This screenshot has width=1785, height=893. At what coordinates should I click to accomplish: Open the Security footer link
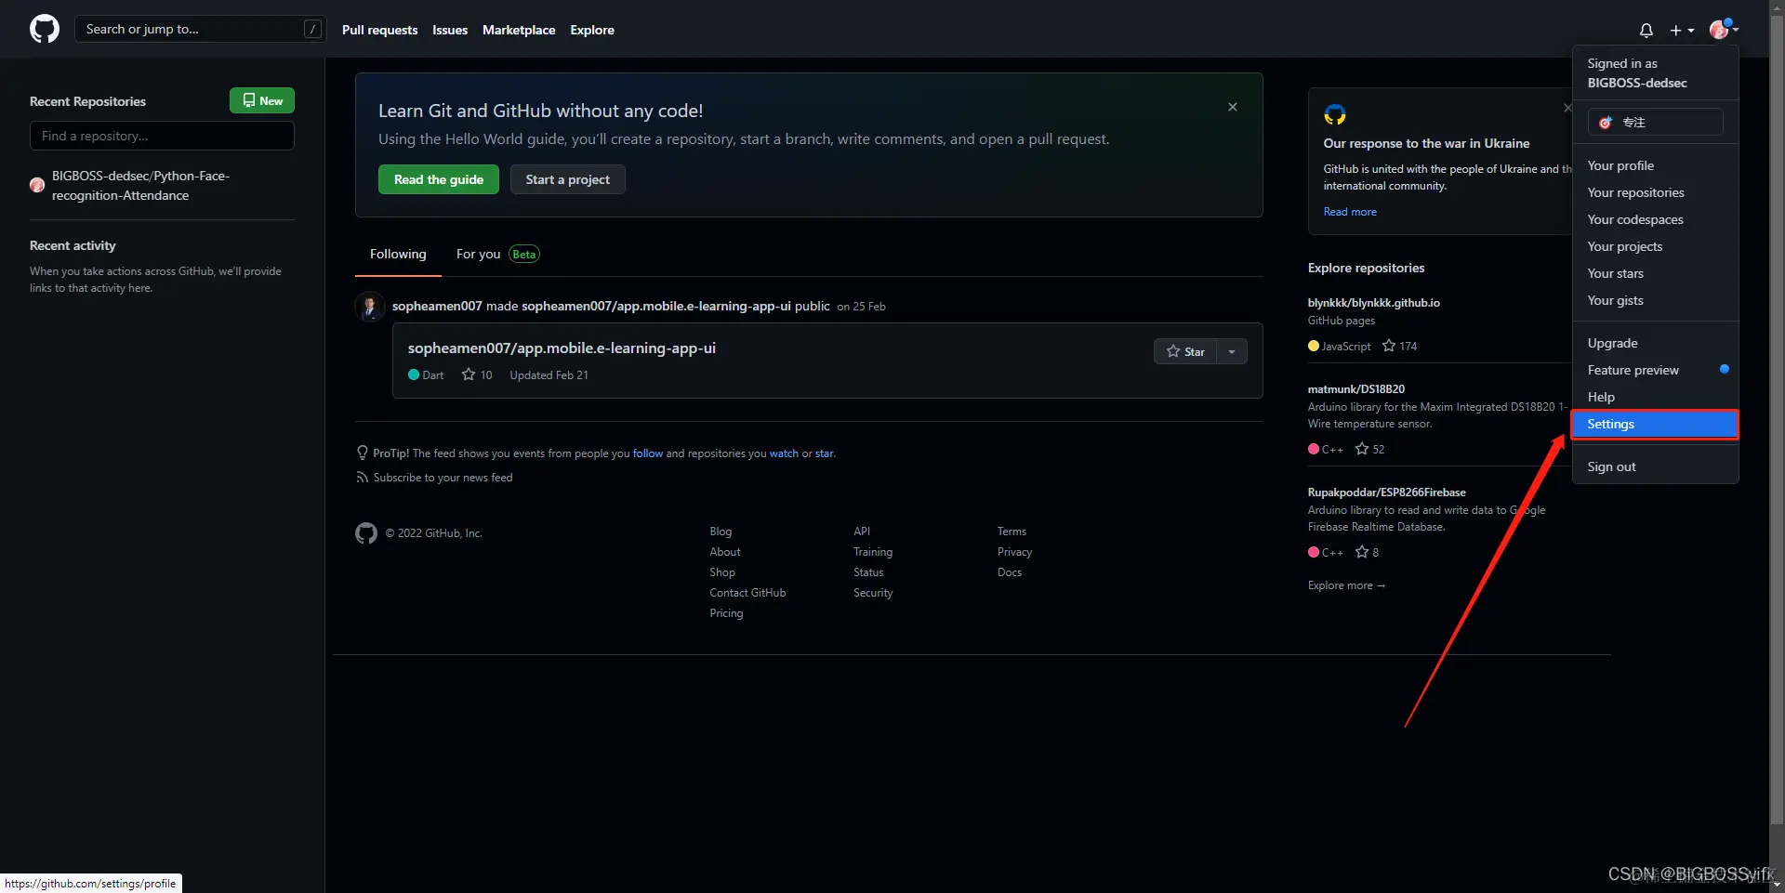873,593
